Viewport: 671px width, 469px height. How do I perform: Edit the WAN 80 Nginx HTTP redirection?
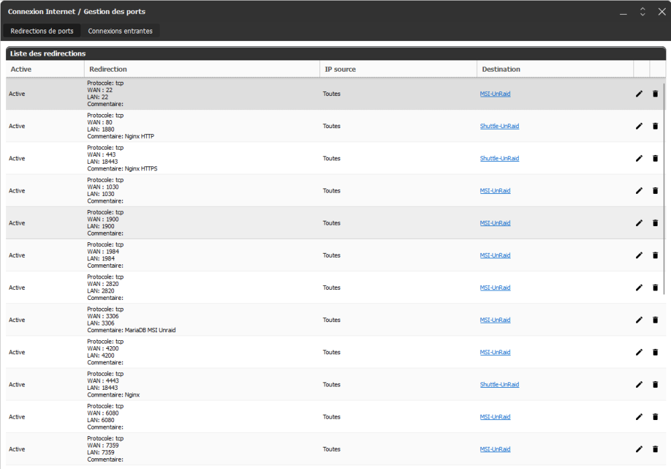point(639,126)
